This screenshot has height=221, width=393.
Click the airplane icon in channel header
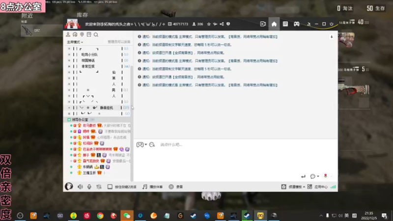click(x=215, y=24)
